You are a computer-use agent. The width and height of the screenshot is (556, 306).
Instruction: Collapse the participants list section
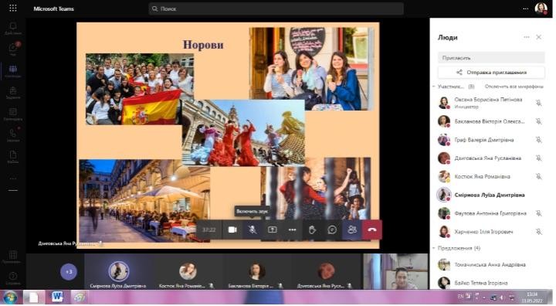[x=434, y=87]
